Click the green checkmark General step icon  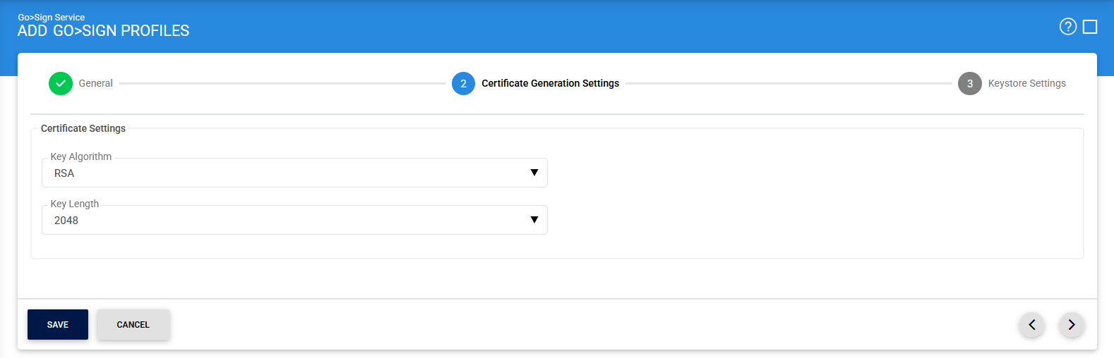click(61, 83)
